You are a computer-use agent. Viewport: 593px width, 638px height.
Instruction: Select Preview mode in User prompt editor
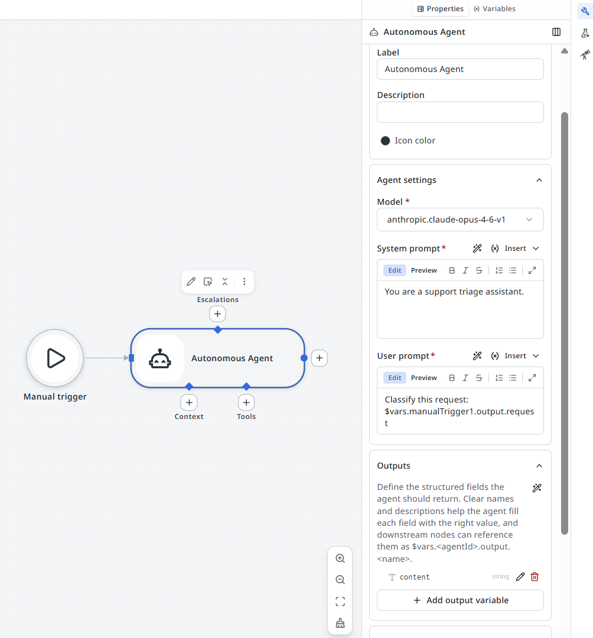pos(423,378)
